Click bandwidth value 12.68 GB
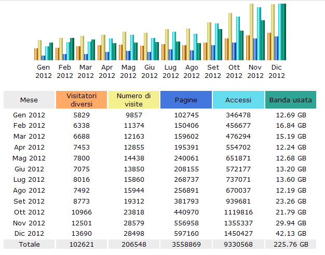Viewport: 325px width, 255px height. click(291, 158)
